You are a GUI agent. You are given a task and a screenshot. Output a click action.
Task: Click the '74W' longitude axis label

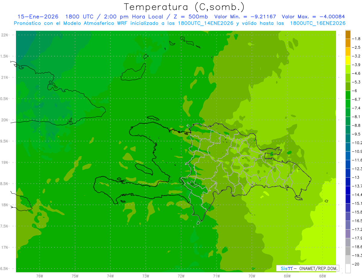[x=110, y=276]
